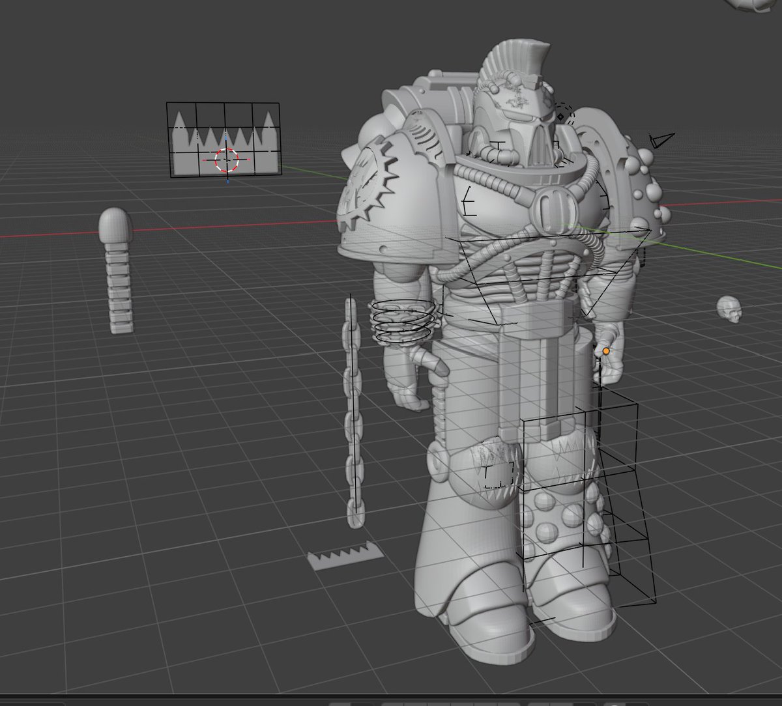782x706 pixels.
Task: Select the cone-shaped empty near the shoulder
Action: point(661,140)
